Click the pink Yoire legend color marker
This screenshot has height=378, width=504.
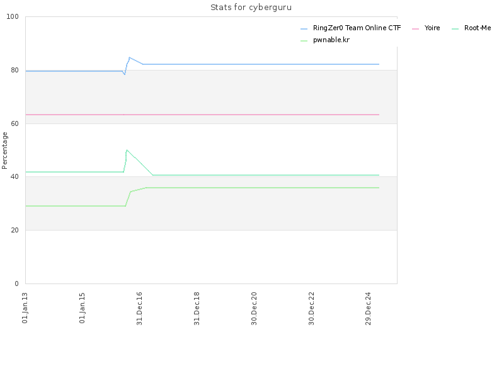tap(415, 29)
